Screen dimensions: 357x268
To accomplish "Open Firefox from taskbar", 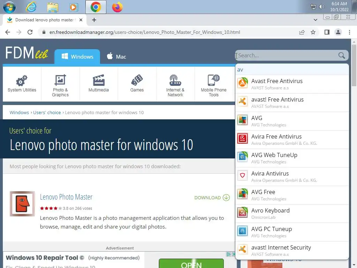I will coord(117,7).
